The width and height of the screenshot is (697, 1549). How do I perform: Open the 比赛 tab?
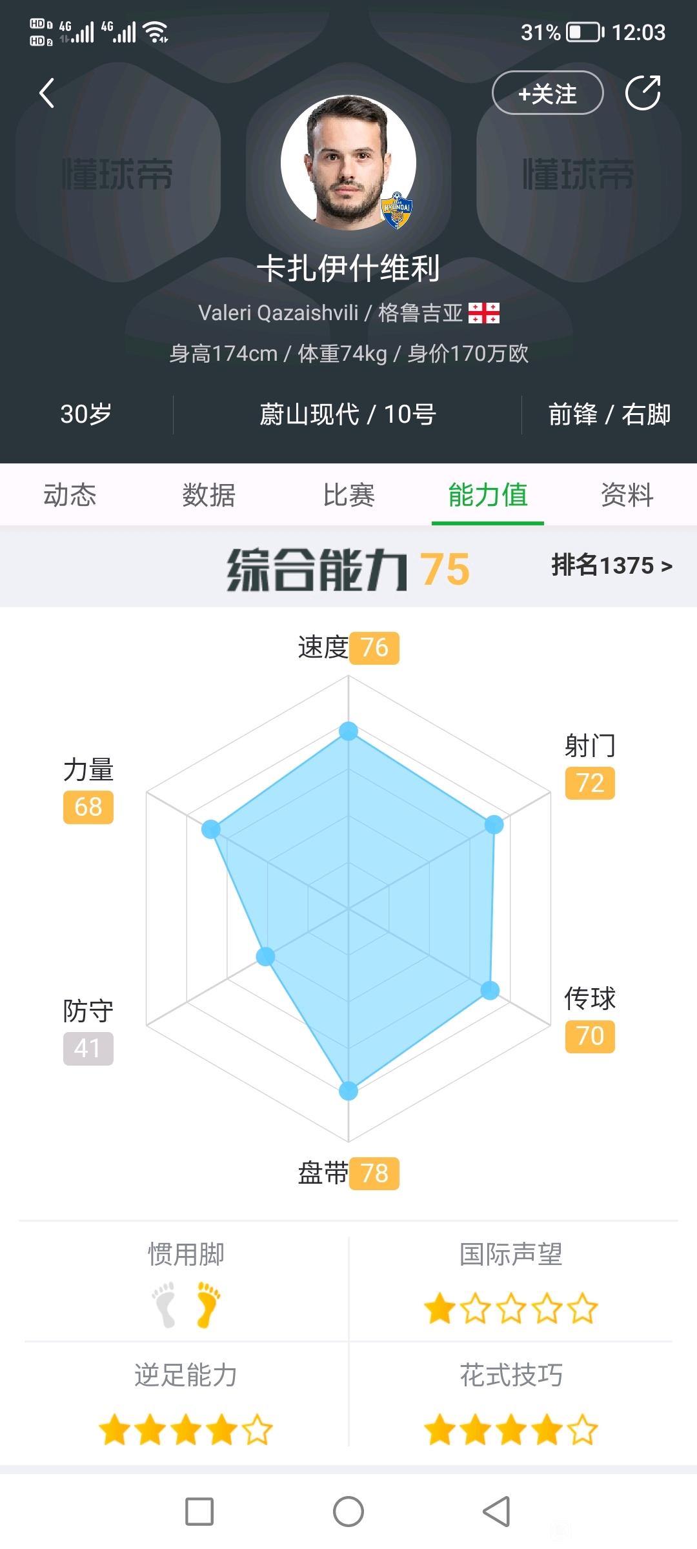(x=348, y=495)
